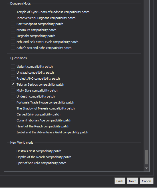Tick Hestra's Nest compatibility patch
Screen dimensions: 157x188
(x=13, y=151)
